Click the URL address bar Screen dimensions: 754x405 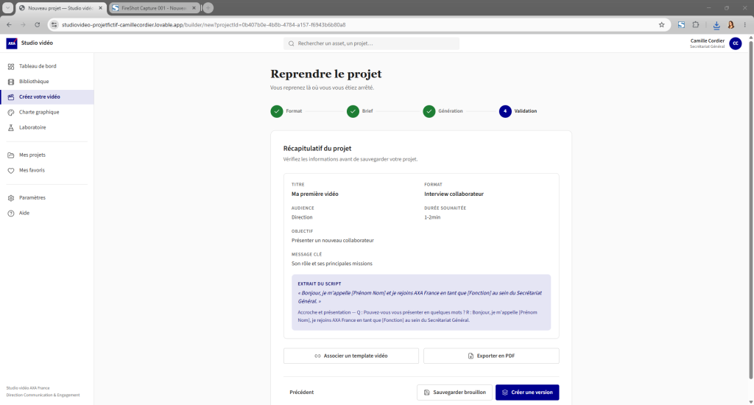(356, 25)
